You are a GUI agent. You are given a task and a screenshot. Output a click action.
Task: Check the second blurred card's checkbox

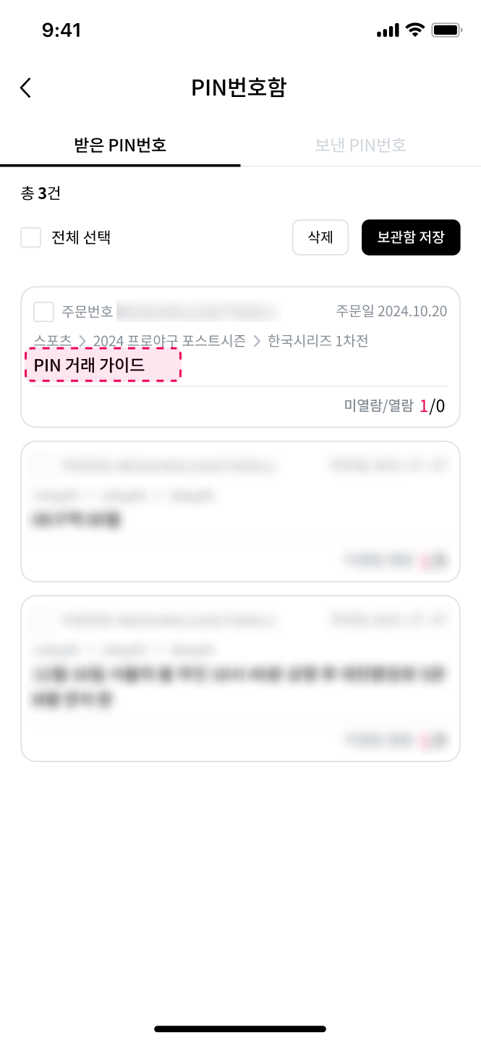tap(44, 466)
